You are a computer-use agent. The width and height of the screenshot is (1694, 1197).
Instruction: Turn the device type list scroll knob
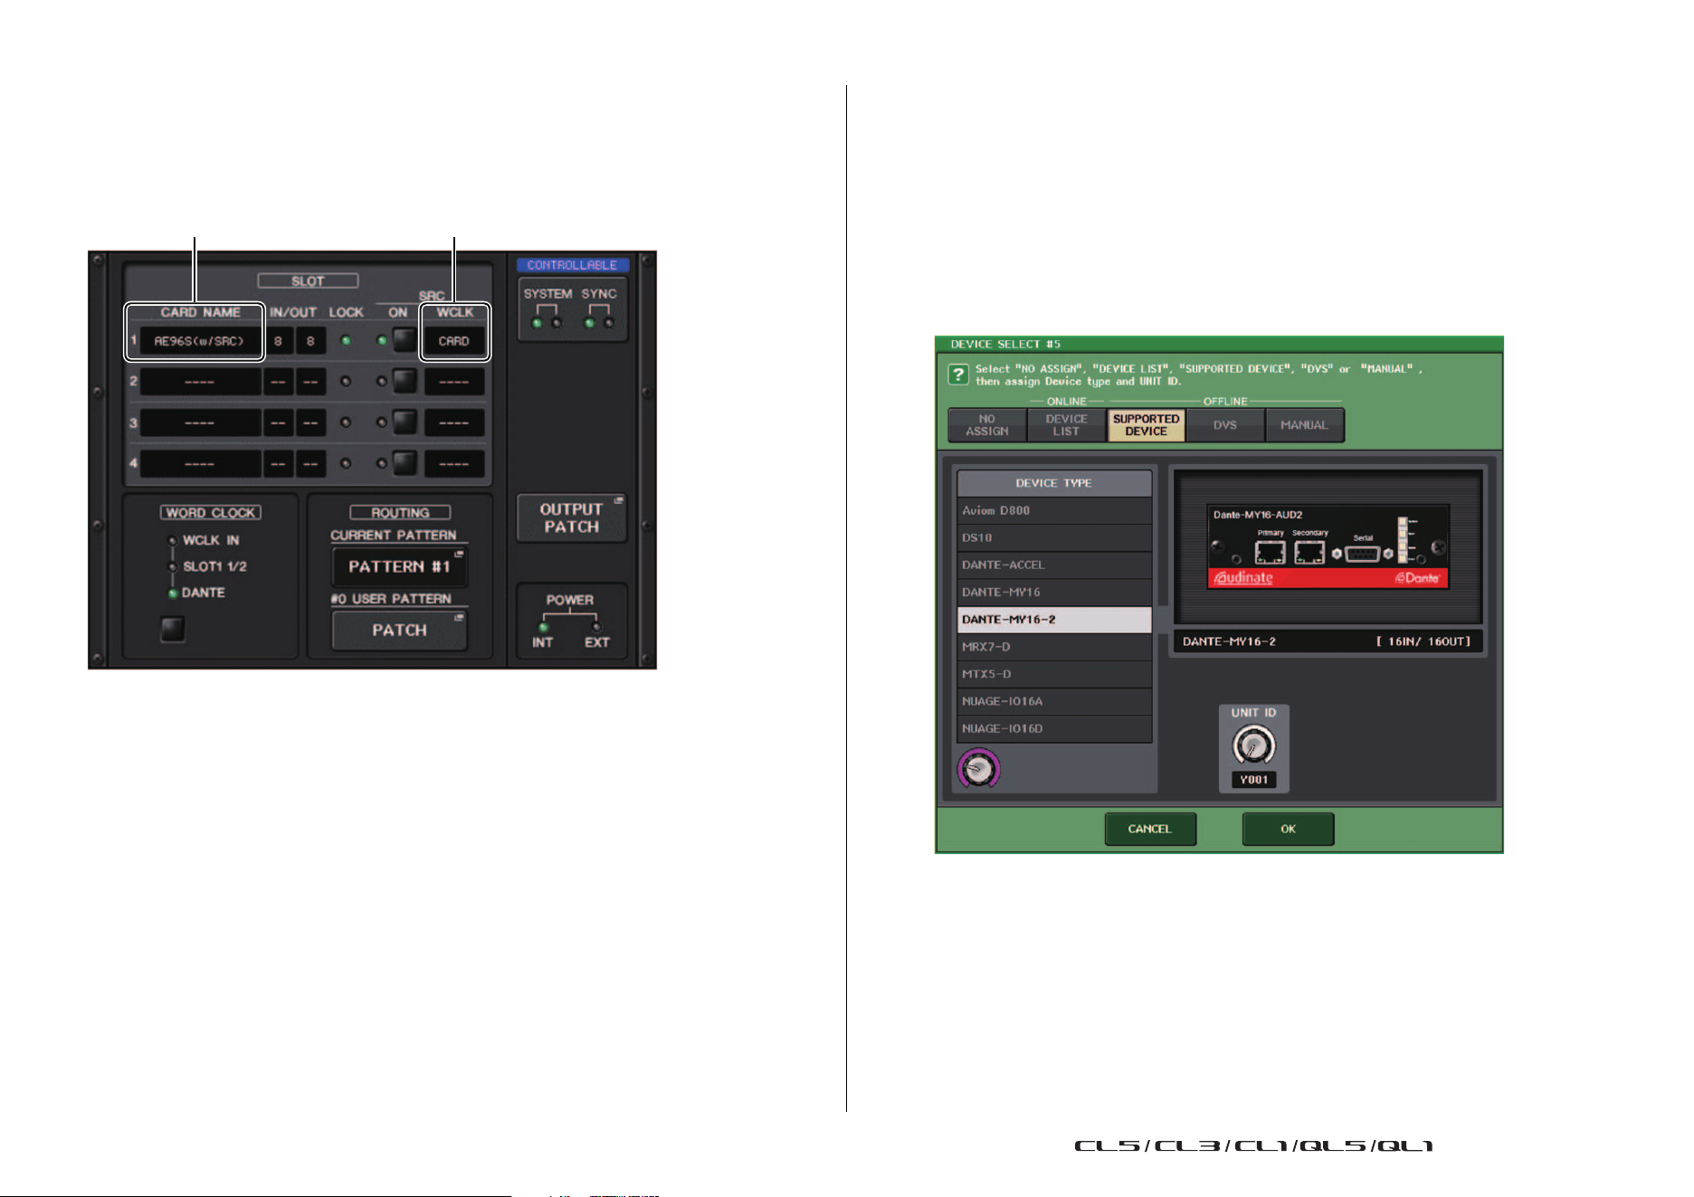point(978,769)
